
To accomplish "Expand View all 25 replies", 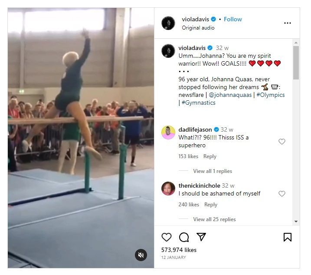I will point(214,219).
